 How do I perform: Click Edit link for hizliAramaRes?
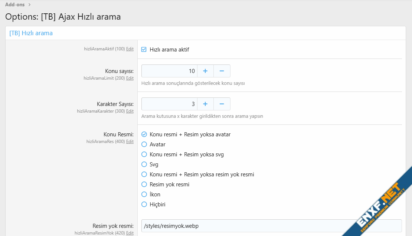coord(130,142)
